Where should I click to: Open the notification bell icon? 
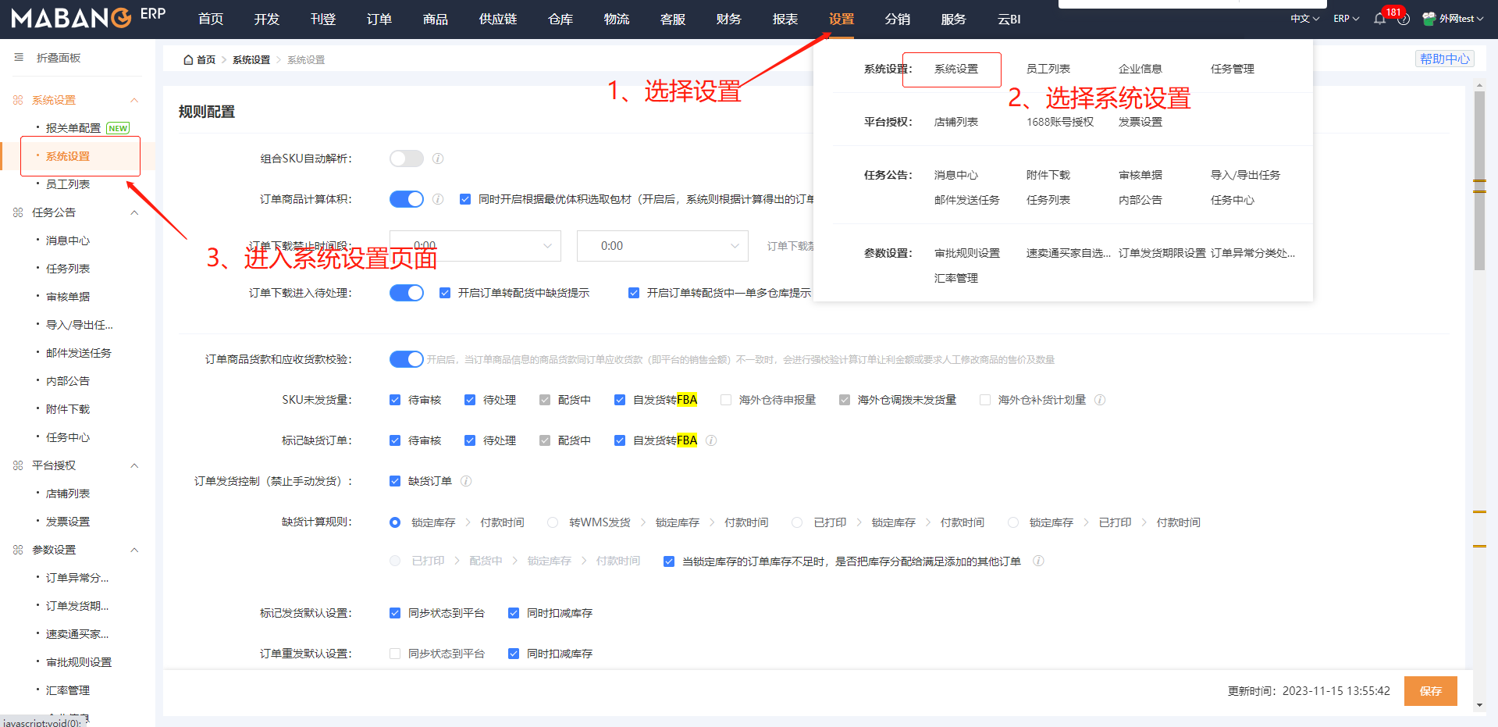point(1380,19)
